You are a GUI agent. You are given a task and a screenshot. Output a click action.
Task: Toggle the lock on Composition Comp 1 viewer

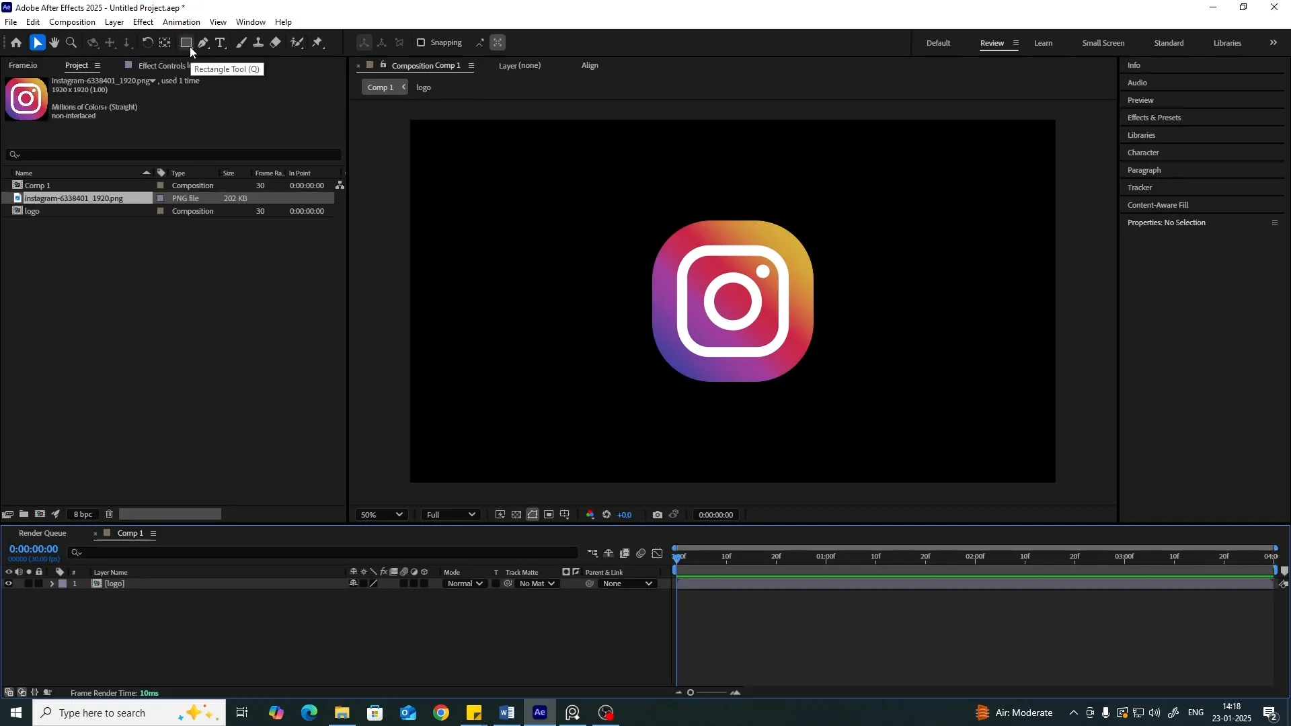383,65
